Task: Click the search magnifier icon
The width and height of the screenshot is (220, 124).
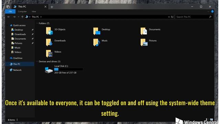Action: 210,17
